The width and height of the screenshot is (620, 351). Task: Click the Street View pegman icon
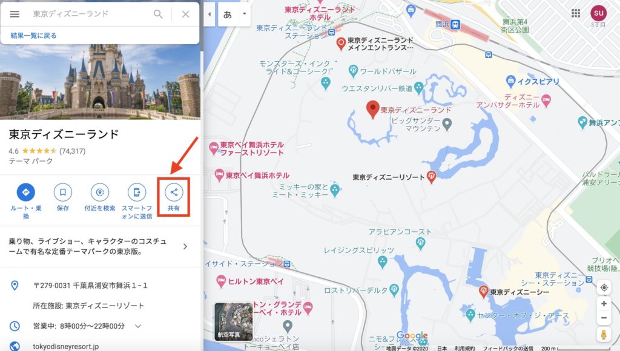(x=604, y=335)
